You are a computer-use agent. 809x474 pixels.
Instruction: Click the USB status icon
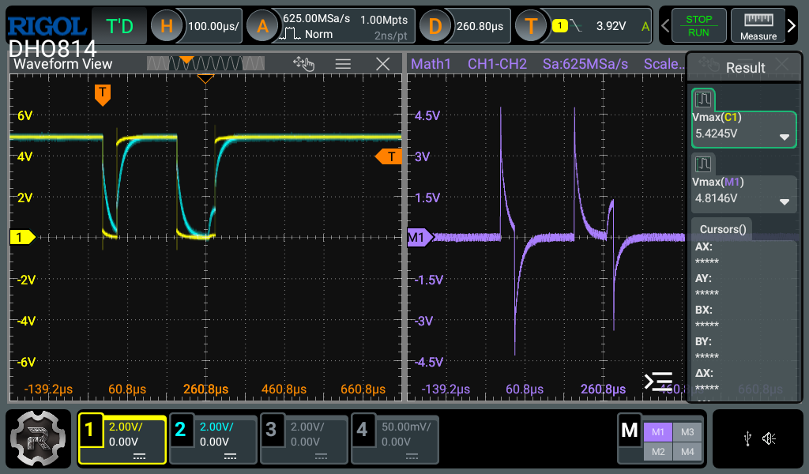[x=747, y=438]
